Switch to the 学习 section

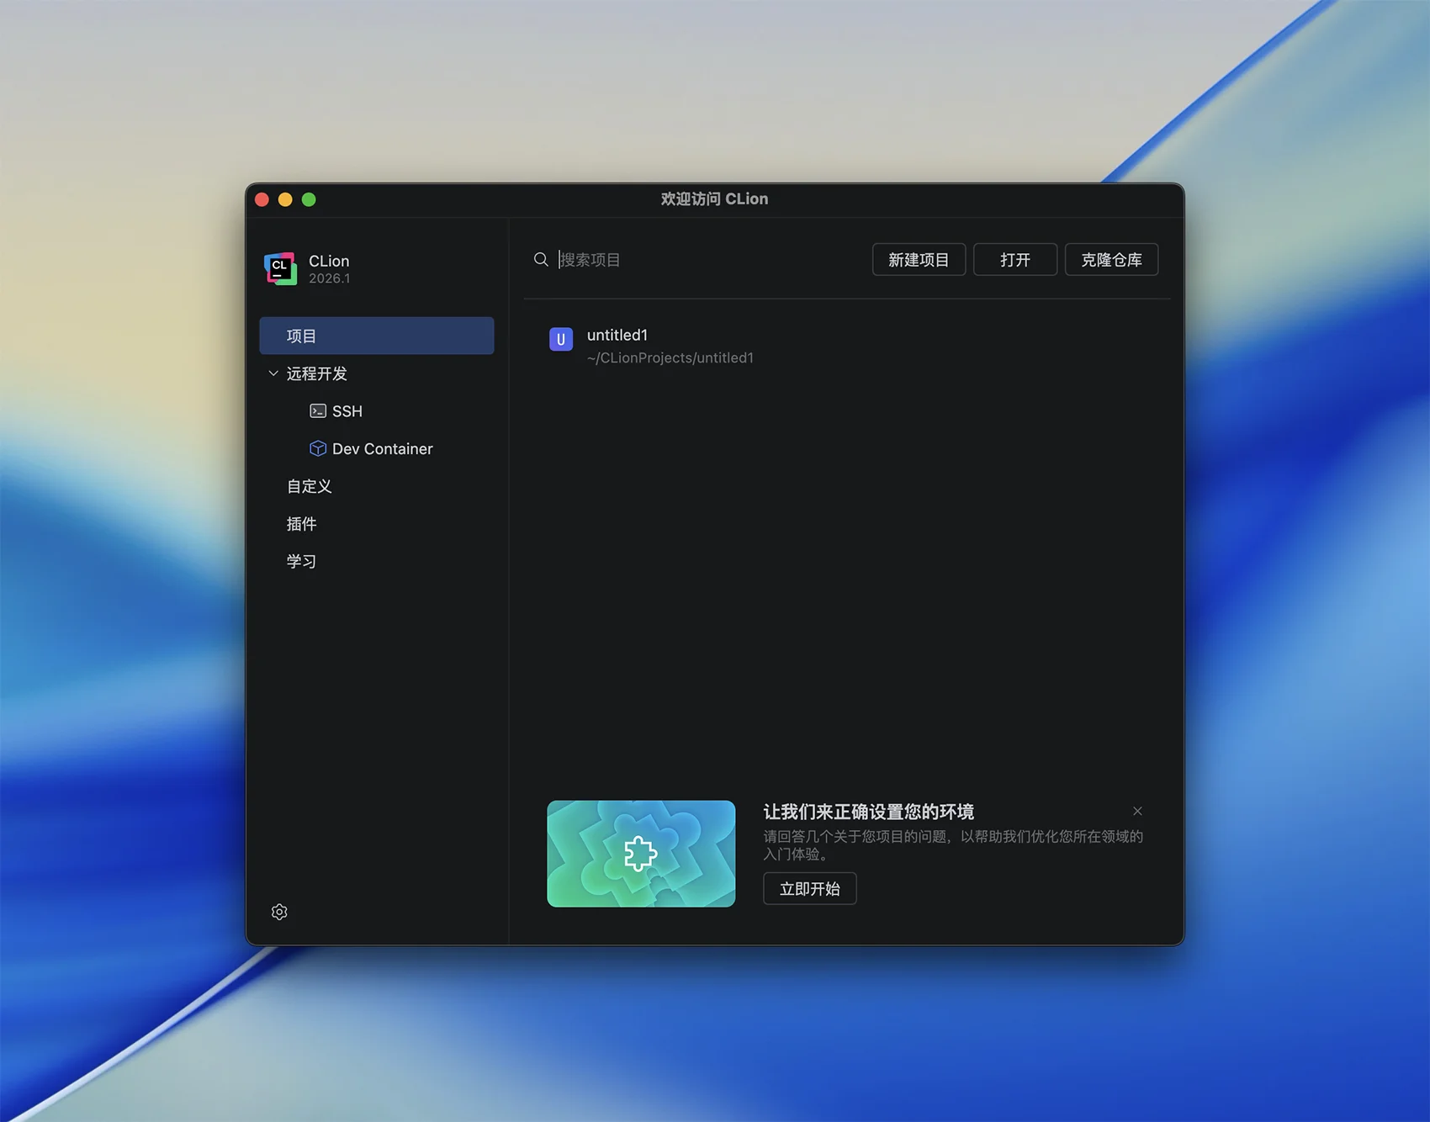[302, 561]
